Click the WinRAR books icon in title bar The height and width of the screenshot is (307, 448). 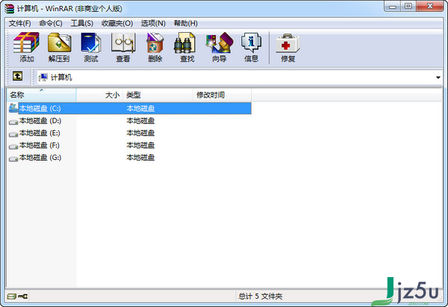[9, 8]
